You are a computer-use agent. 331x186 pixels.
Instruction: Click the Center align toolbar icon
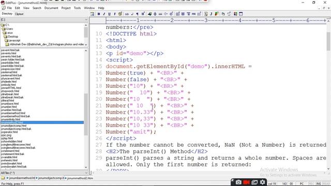click(183, 14)
